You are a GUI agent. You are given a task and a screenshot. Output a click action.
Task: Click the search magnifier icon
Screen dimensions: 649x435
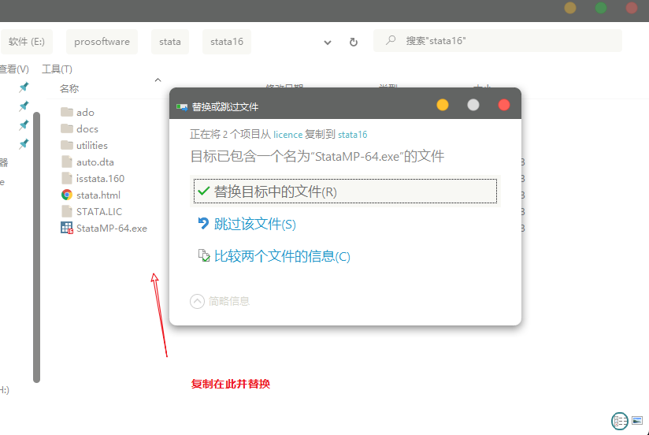click(x=391, y=40)
